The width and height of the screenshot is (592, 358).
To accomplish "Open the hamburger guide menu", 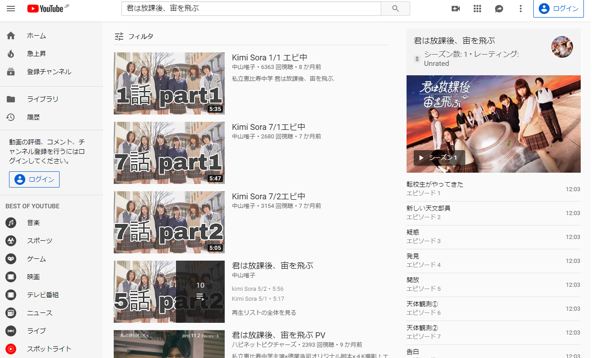I will pyautogui.click(x=11, y=9).
